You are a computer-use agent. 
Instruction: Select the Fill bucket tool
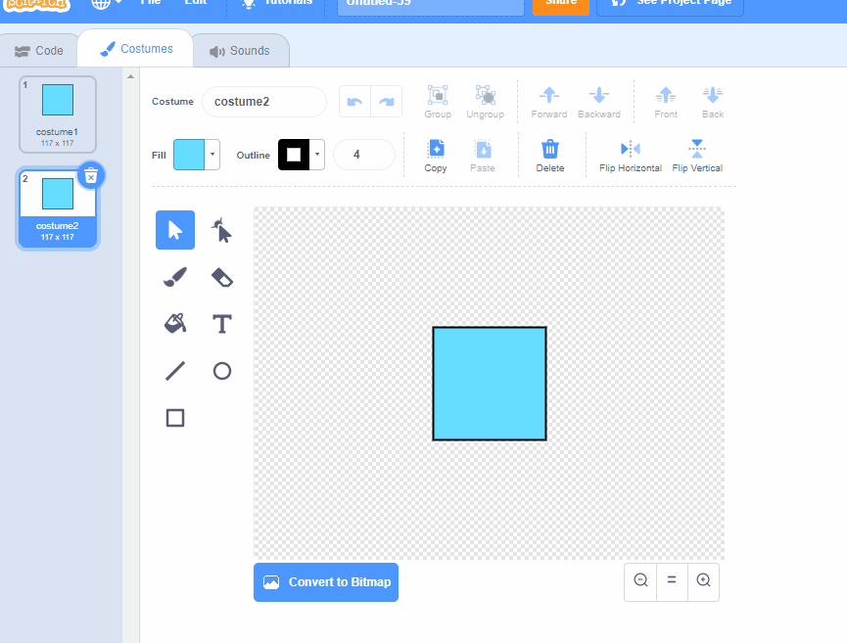175,324
